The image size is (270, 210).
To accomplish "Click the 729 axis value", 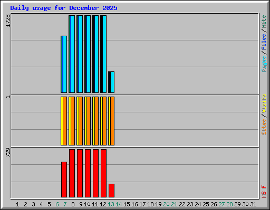I will tap(8, 152).
